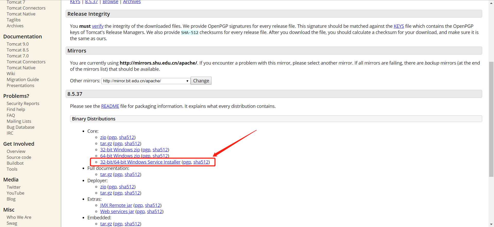Open the FAQ sidebar link

coord(11,115)
